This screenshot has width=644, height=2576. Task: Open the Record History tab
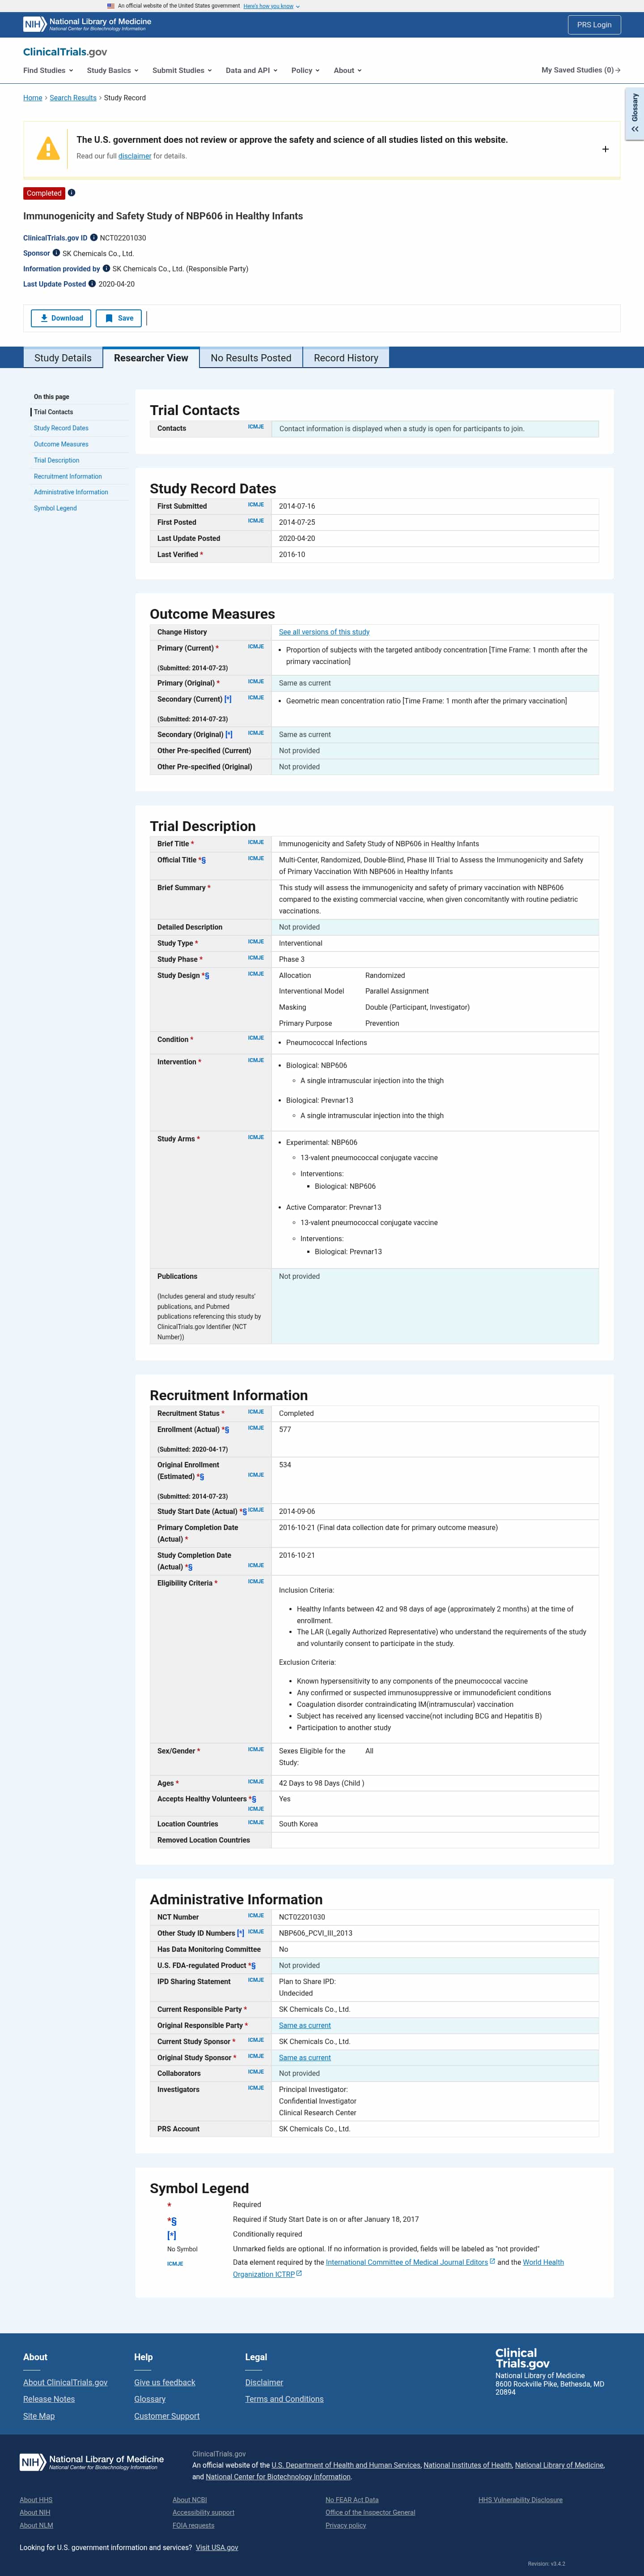point(345,358)
